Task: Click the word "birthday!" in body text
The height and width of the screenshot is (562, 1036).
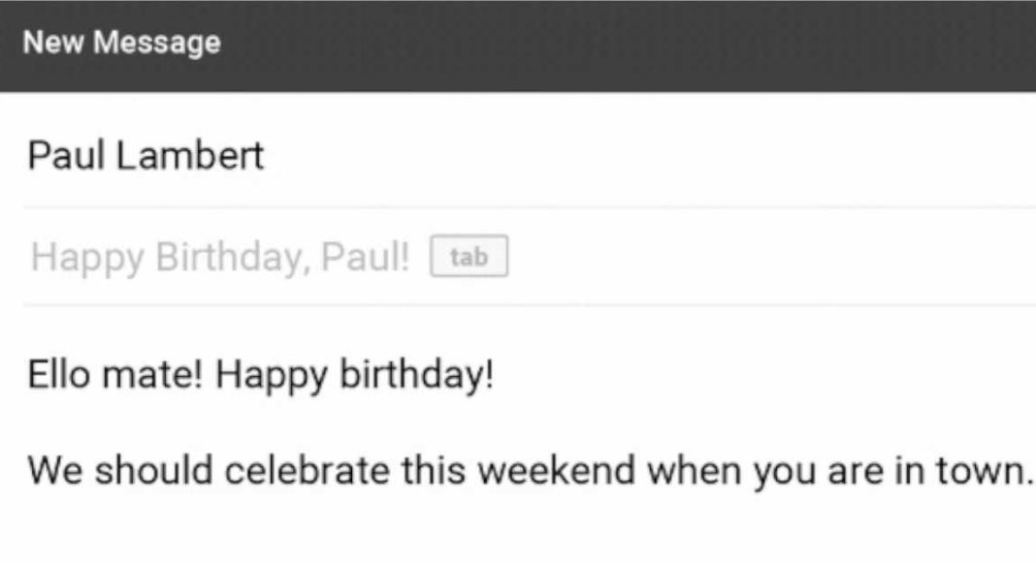Action: 416,375
